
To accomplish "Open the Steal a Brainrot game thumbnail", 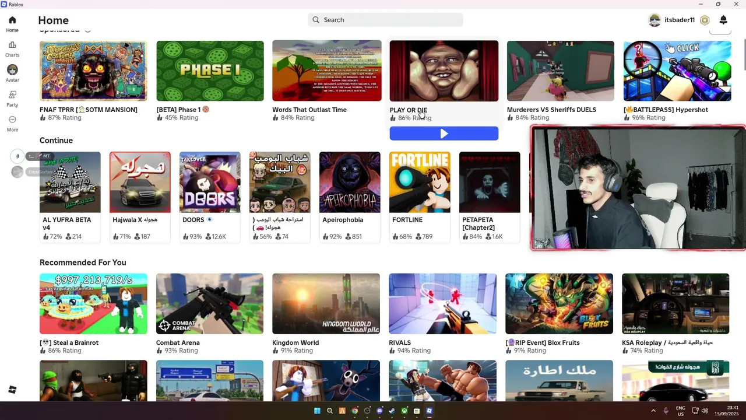I will [93, 304].
